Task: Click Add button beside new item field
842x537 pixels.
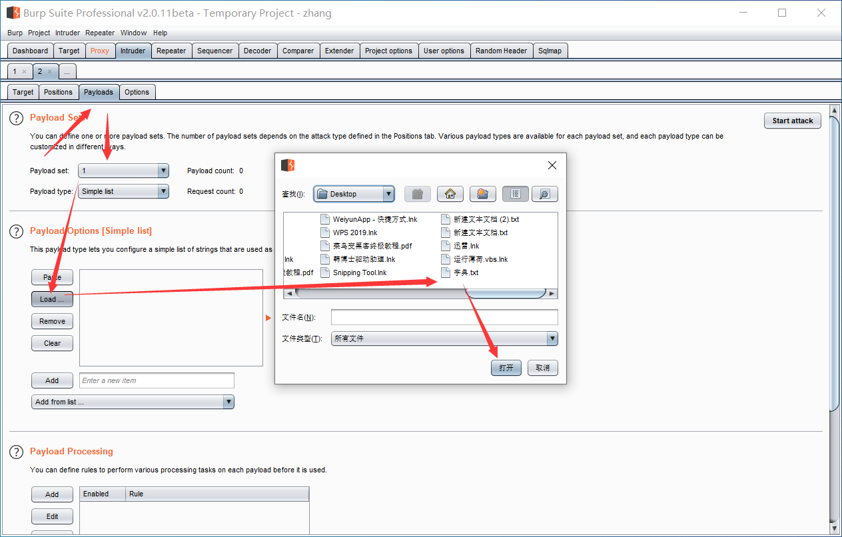Action: pyautogui.click(x=52, y=380)
